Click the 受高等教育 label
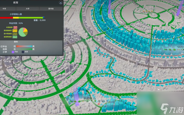 click(x=8, y=37)
